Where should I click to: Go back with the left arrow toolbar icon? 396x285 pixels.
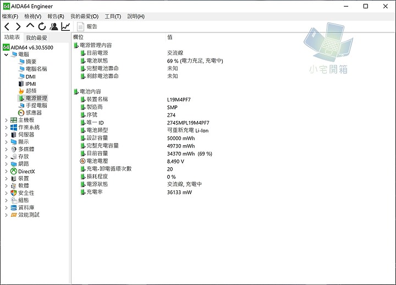(x=7, y=26)
